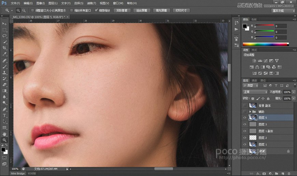The image size is (297, 176).
Task: Switch to the 通道 tab
Action: (254, 80)
